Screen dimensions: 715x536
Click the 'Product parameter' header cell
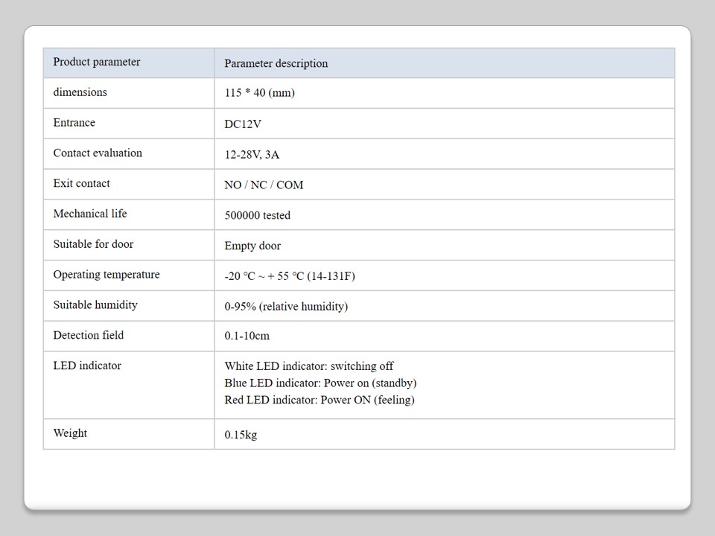coord(97,63)
